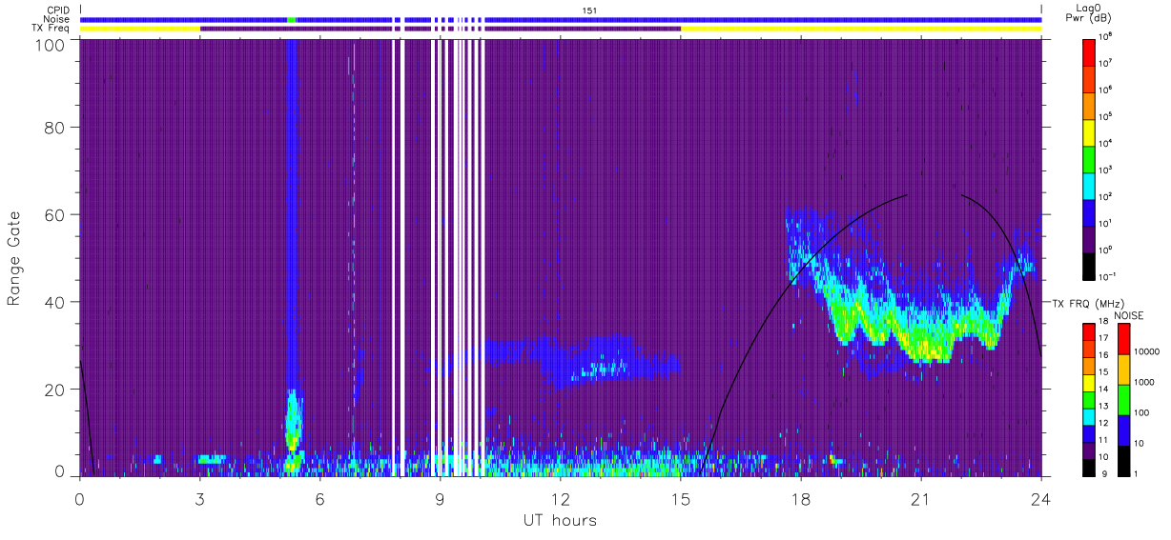Click the CPID value 151

coord(590,10)
